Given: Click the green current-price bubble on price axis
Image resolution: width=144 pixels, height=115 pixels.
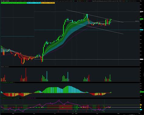Looking at the screenshot, I should [x=142, y=19].
